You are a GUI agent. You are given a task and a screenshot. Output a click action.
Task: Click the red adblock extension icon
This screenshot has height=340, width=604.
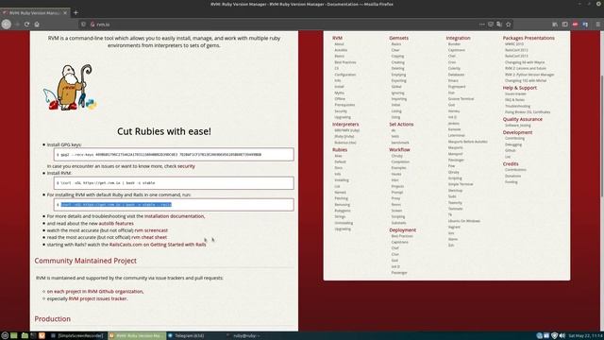pos(575,25)
